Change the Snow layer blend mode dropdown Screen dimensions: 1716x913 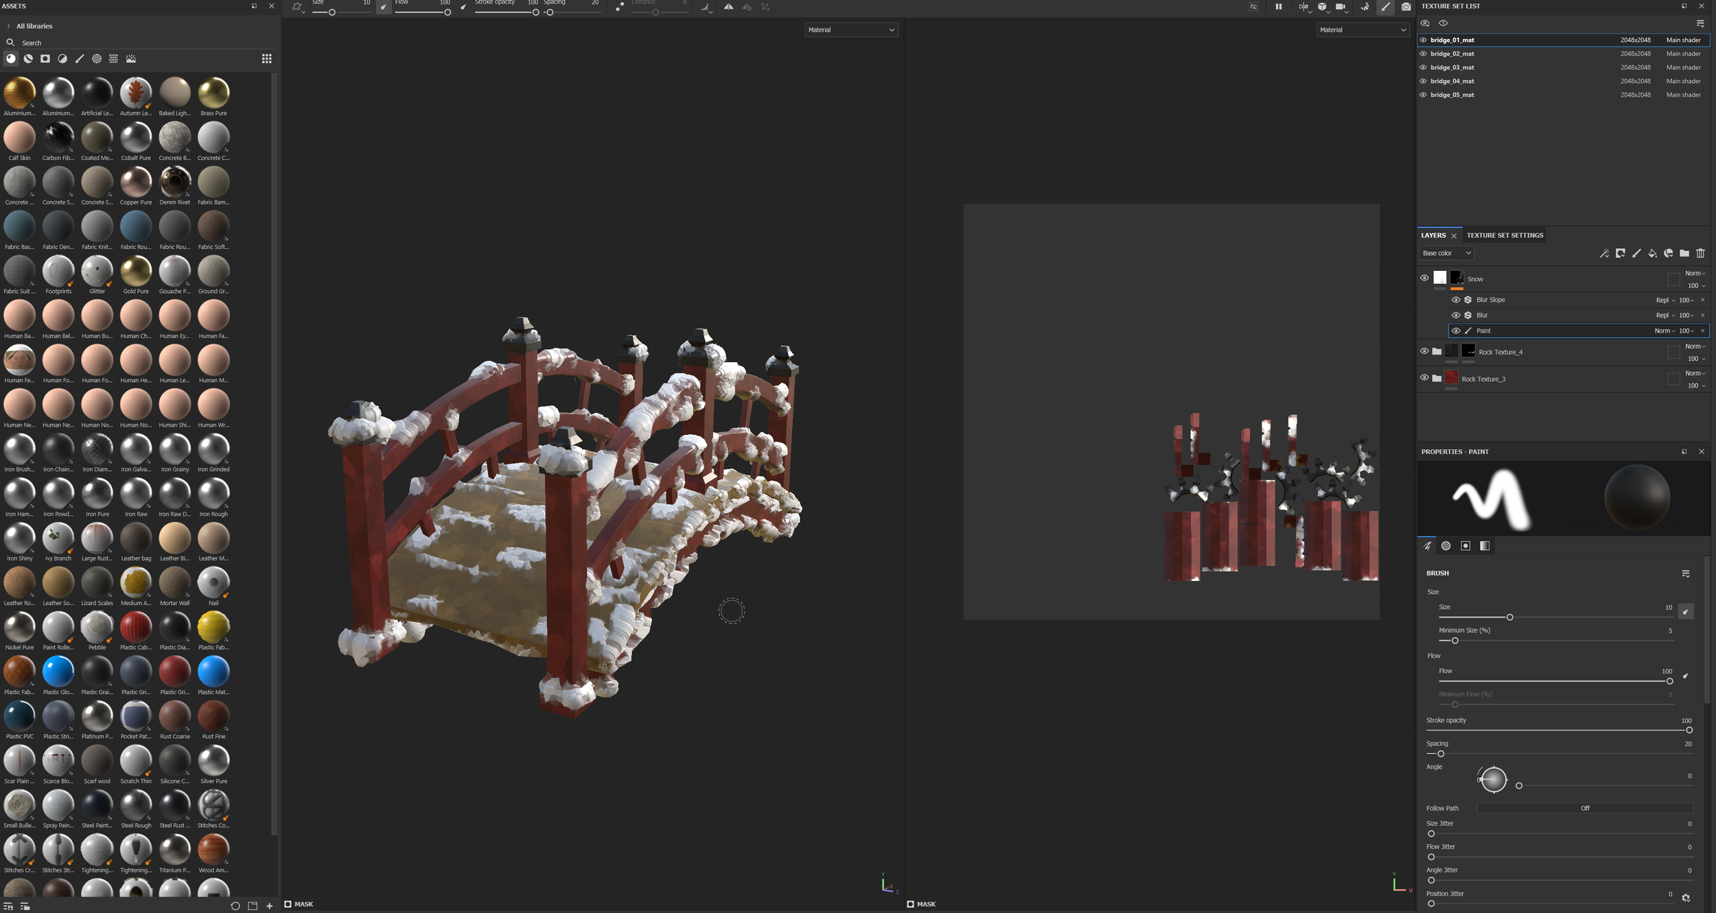pos(1694,273)
